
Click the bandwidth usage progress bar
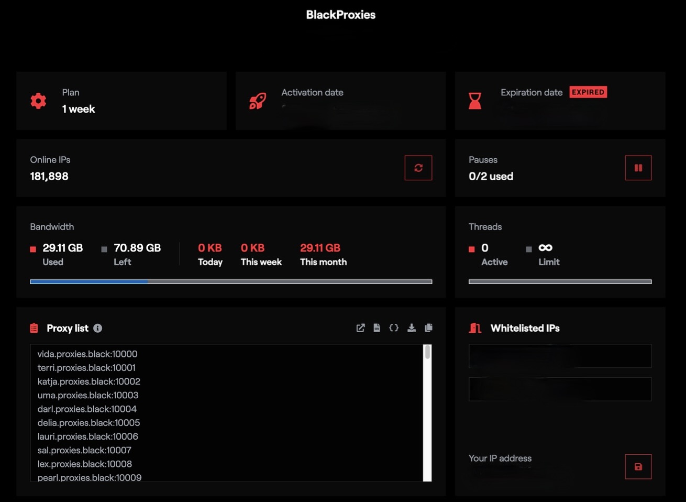pos(231,281)
